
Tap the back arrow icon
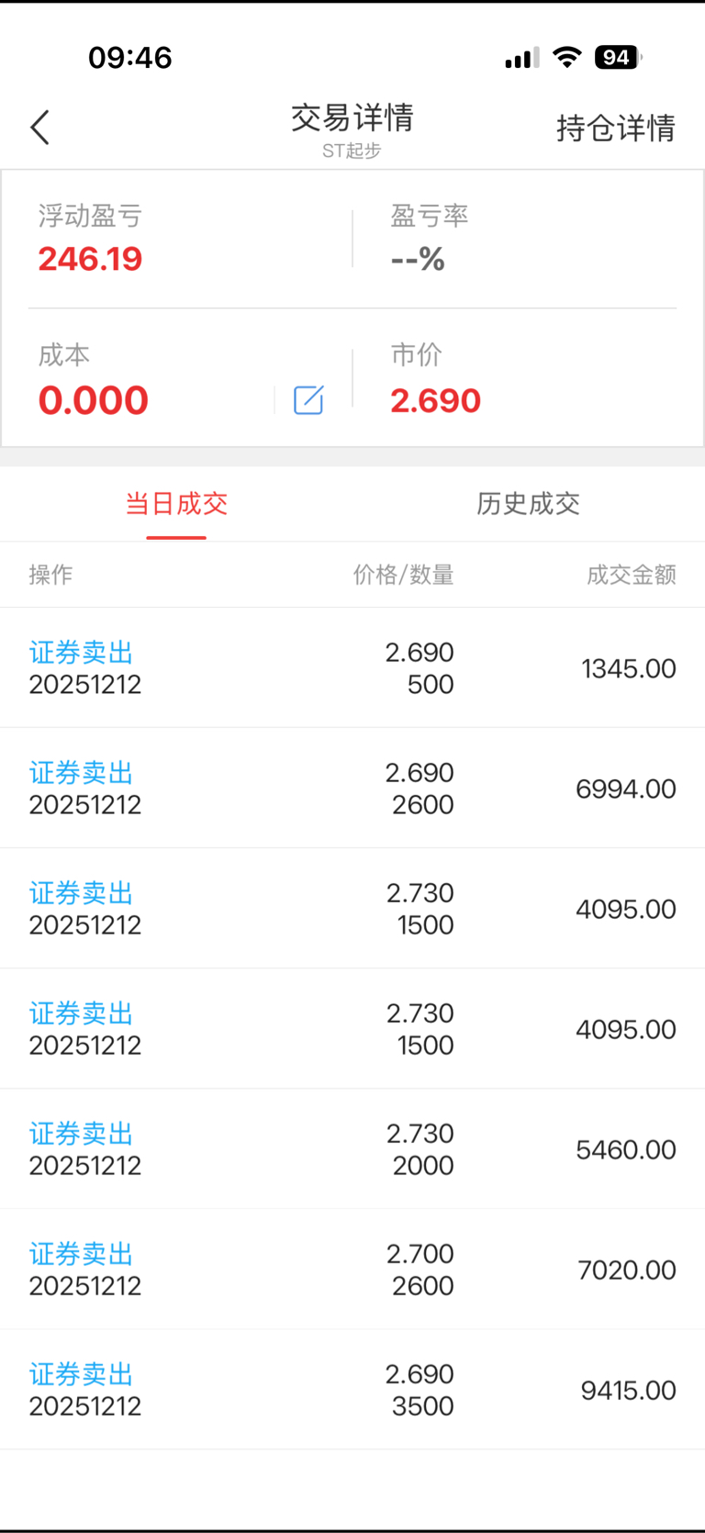click(x=40, y=128)
